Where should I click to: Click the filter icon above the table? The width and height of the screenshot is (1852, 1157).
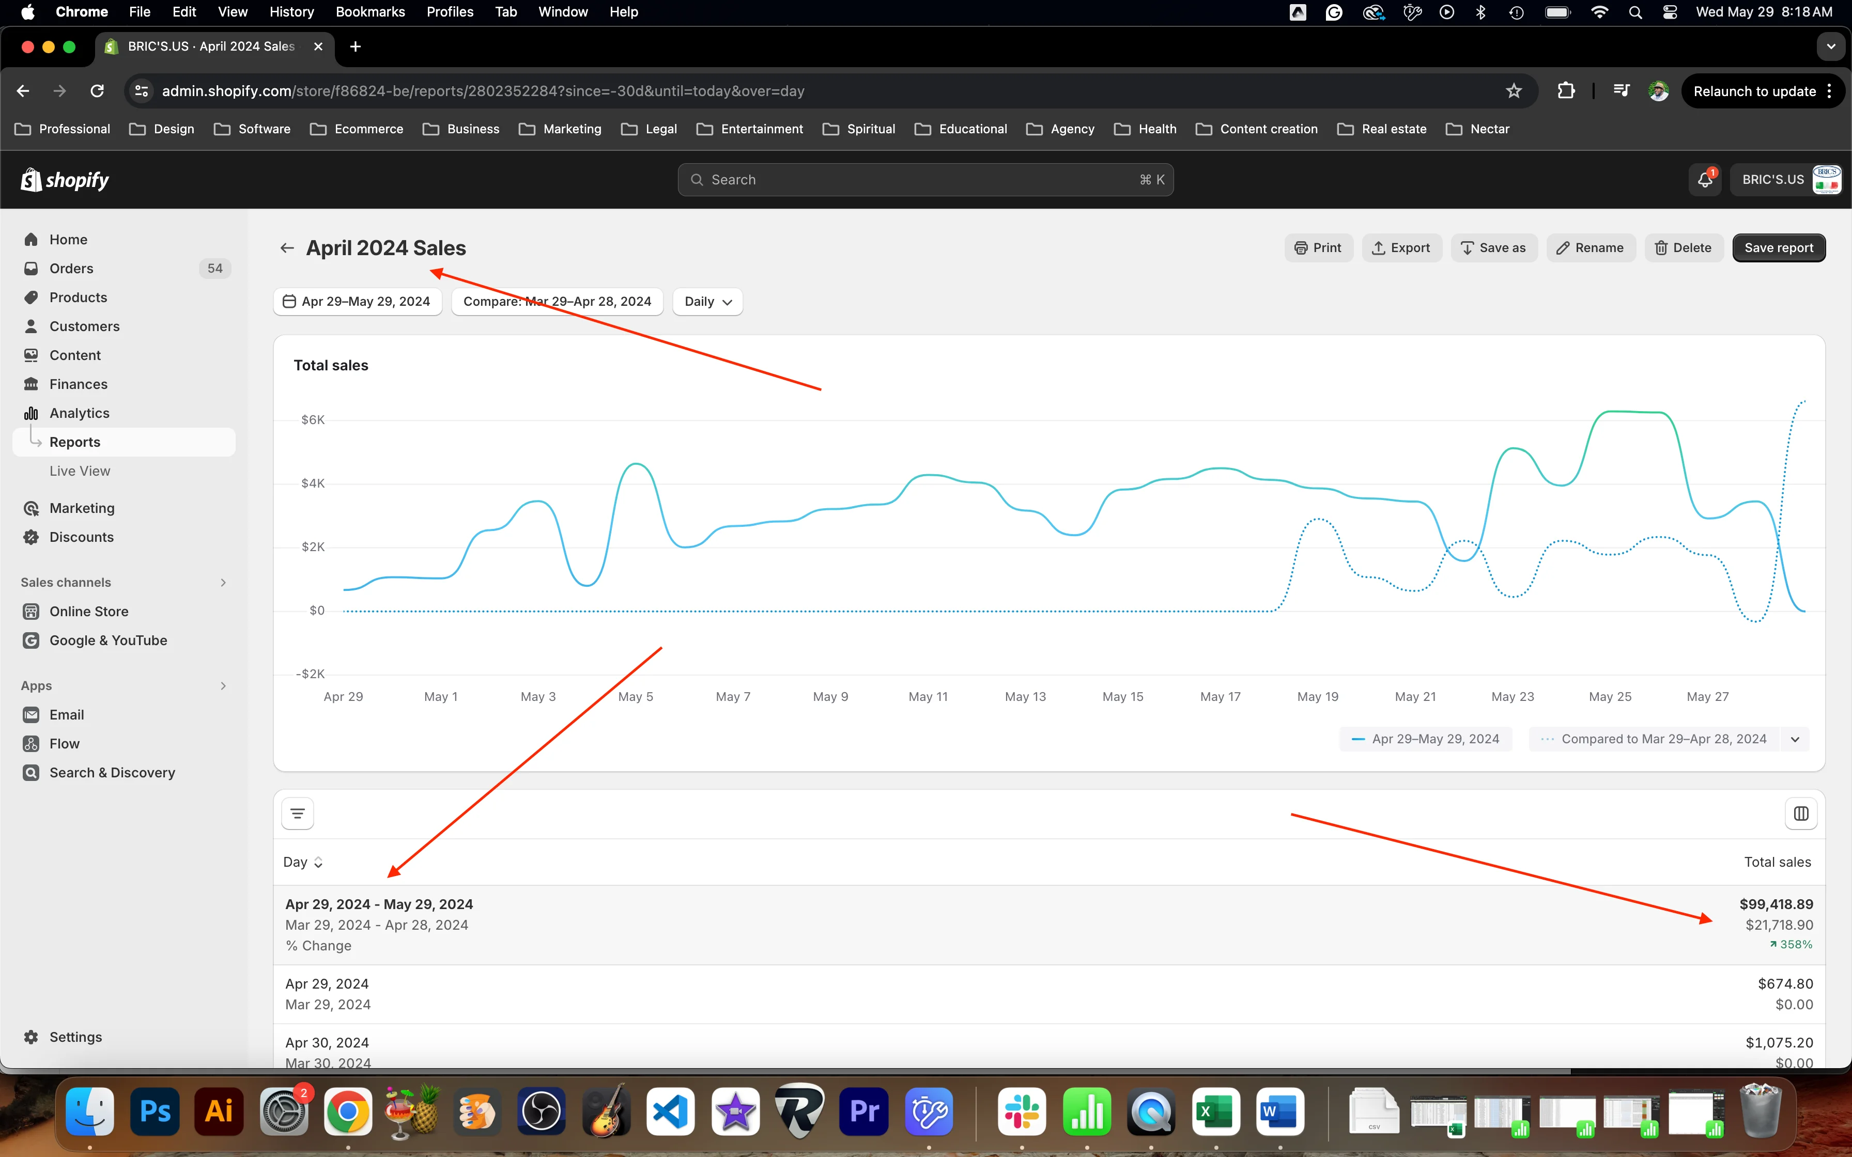pos(298,814)
